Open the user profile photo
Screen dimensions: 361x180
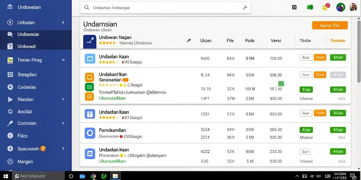click(x=353, y=7)
